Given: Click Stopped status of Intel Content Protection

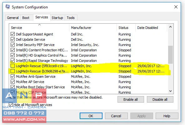Looking at the screenshot, I should [x=125, y=50].
